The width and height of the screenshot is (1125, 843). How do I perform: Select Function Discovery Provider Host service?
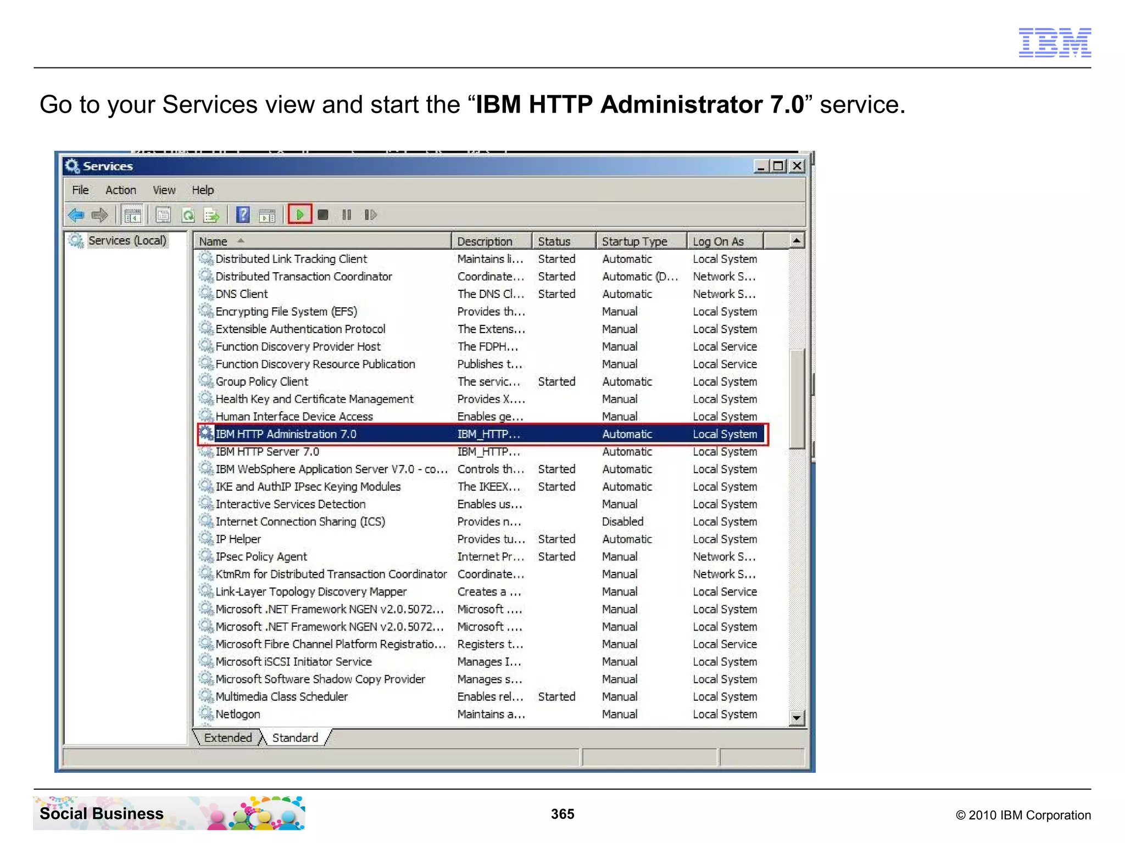481,346
